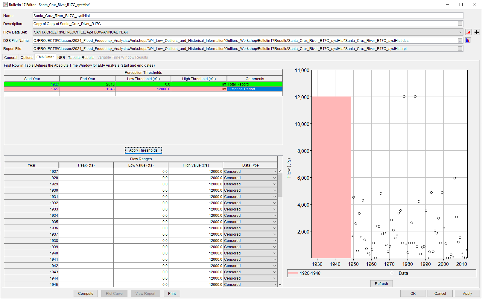Open Data Type dropdown for year 1936

click(275, 228)
